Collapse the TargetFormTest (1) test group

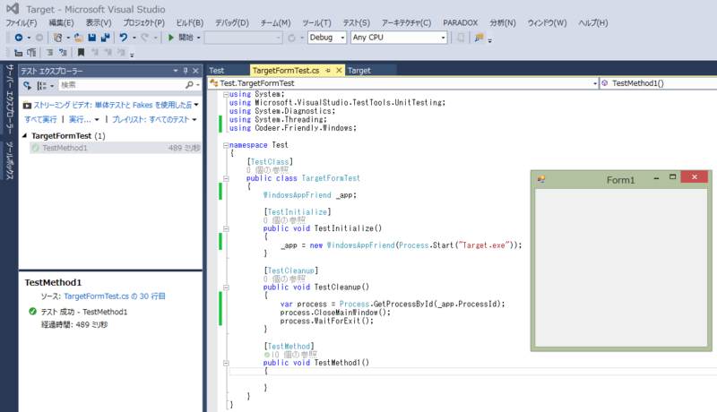(25, 135)
